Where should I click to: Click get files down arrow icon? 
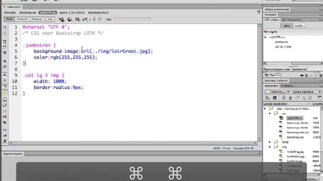pyautogui.click(x=284, y=98)
